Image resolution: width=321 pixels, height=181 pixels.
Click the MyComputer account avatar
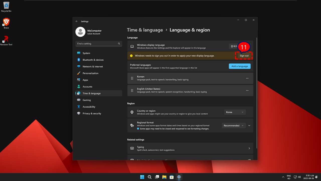[80, 32]
